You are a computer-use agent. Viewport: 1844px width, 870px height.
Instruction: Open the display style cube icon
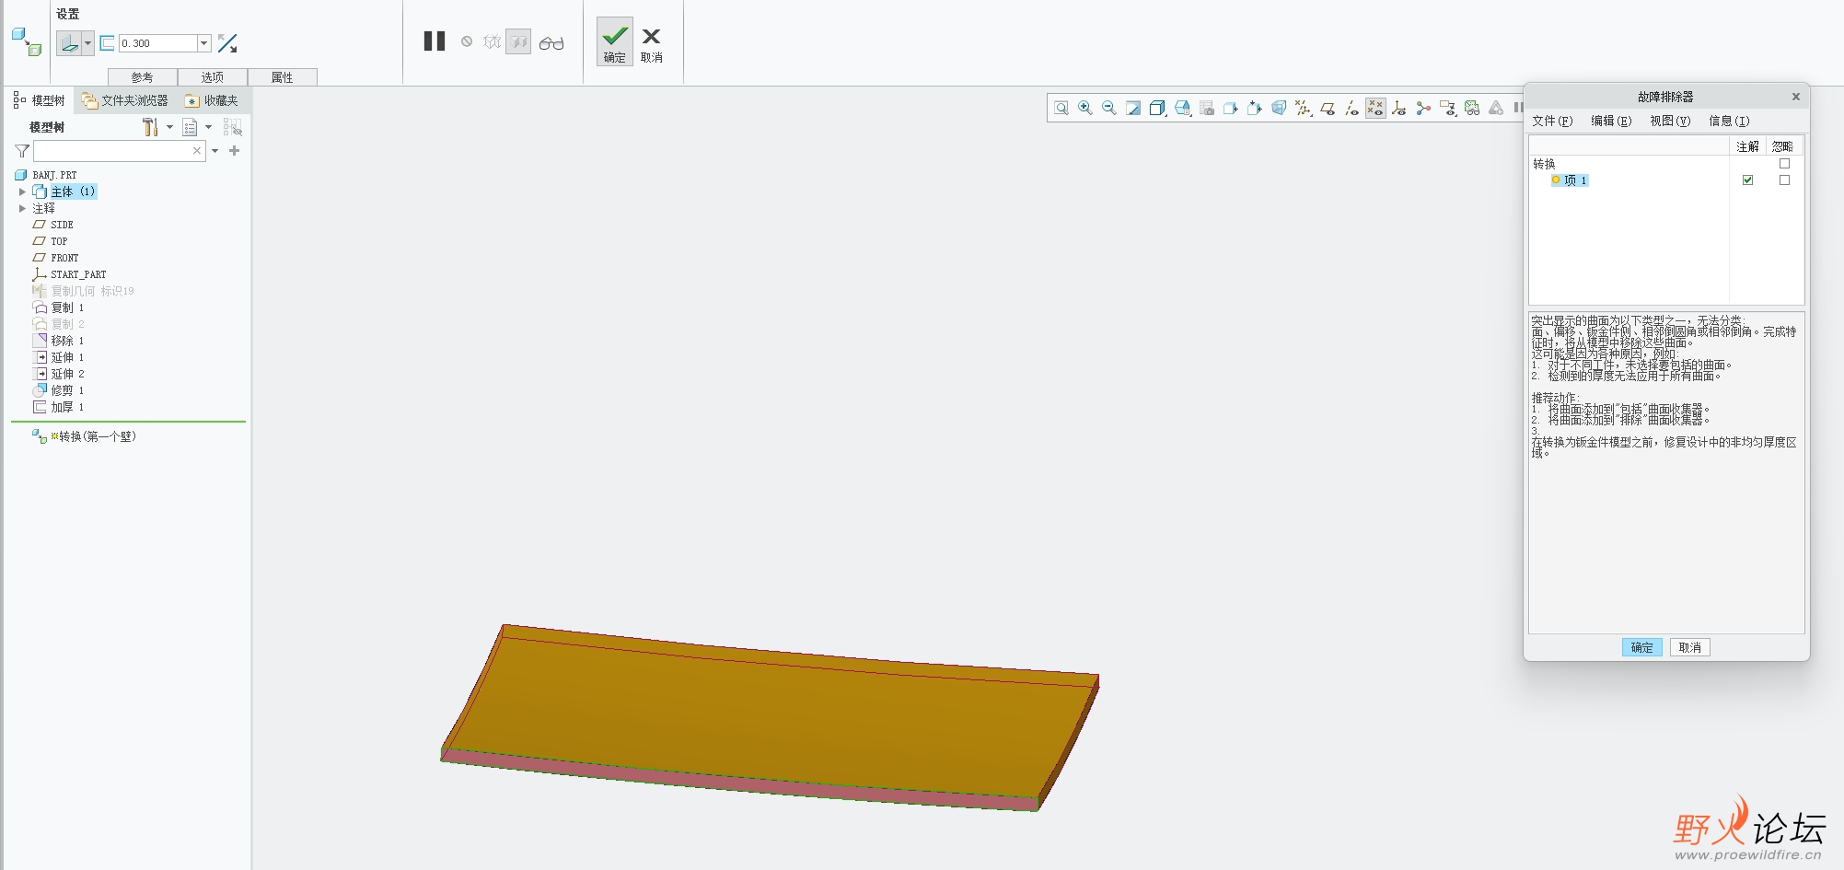point(1158,109)
